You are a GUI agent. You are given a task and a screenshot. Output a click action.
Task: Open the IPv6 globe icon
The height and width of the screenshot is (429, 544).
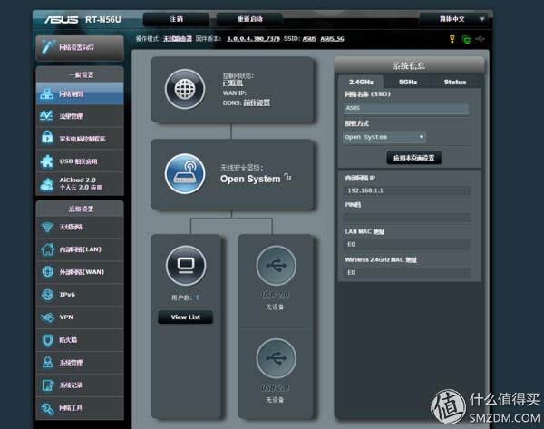tap(47, 295)
